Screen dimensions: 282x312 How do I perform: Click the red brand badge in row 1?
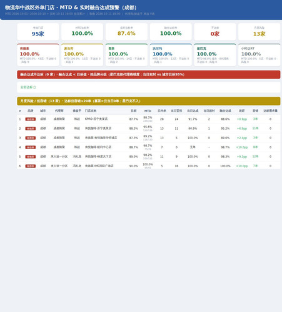pos(31,119)
